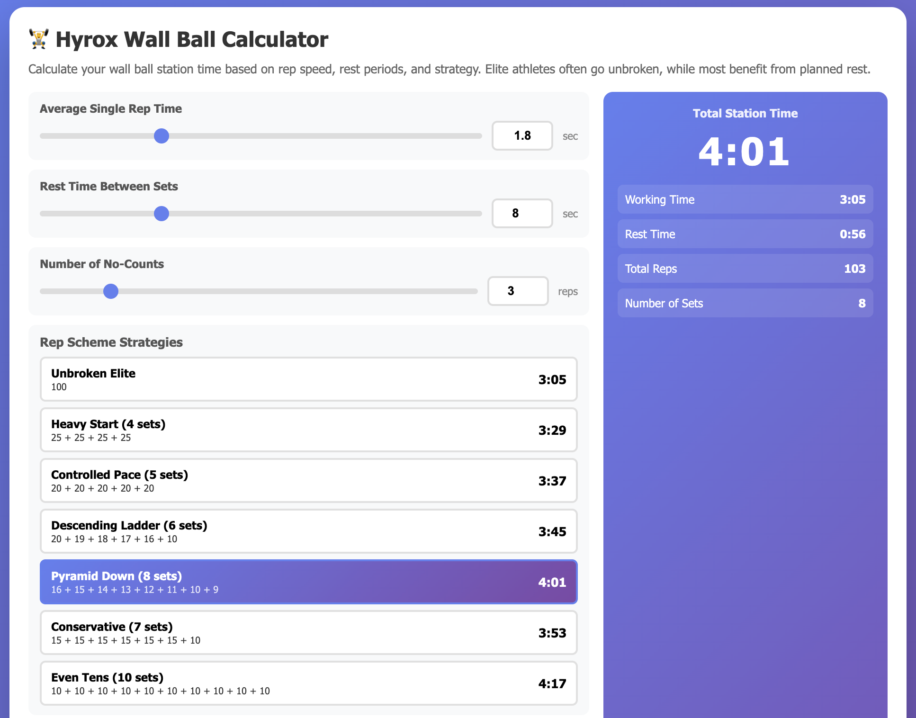Click the Hyrox Wall Ball Calculator heading

coord(191,39)
